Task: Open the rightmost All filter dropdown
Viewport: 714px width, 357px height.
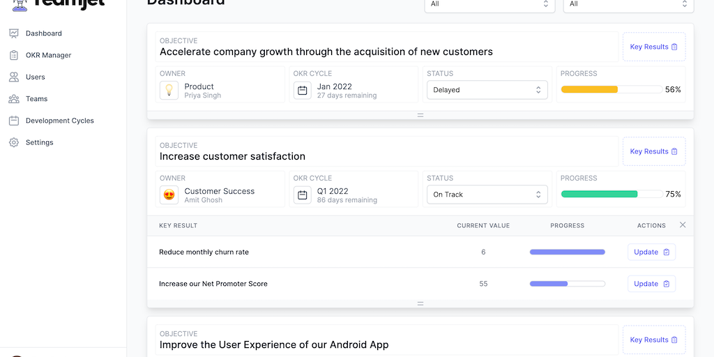Action: click(x=628, y=4)
